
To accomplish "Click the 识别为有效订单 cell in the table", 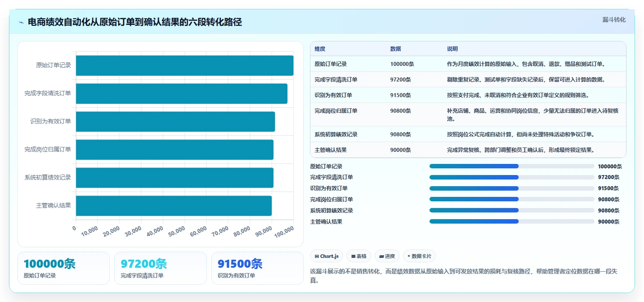I will (333, 95).
